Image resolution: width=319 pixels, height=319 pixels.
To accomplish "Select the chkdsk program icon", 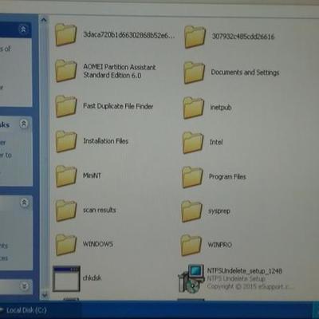I will pos(66,279).
